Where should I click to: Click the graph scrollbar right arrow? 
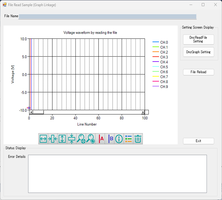pos(143,112)
